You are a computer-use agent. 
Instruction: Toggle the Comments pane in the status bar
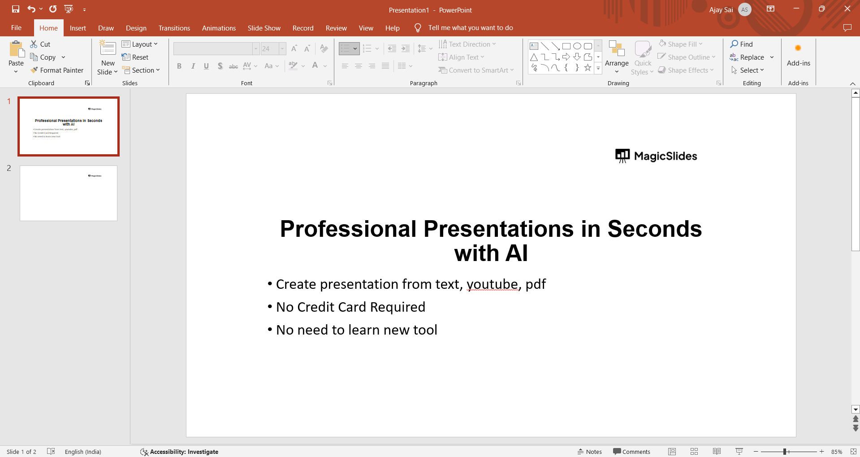click(x=631, y=452)
